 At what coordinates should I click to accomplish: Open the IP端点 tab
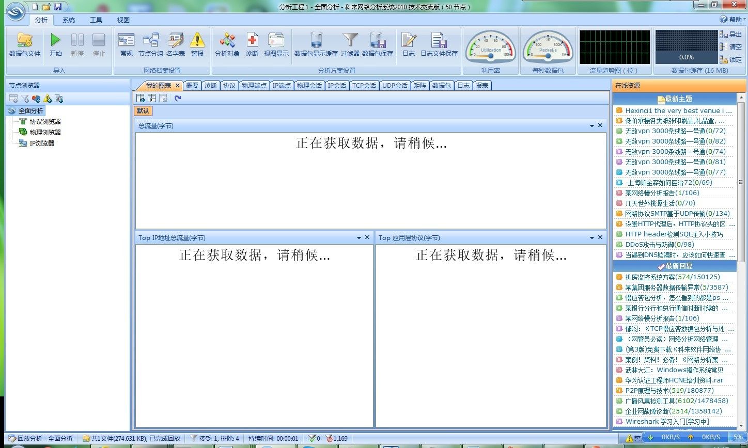pyautogui.click(x=282, y=86)
